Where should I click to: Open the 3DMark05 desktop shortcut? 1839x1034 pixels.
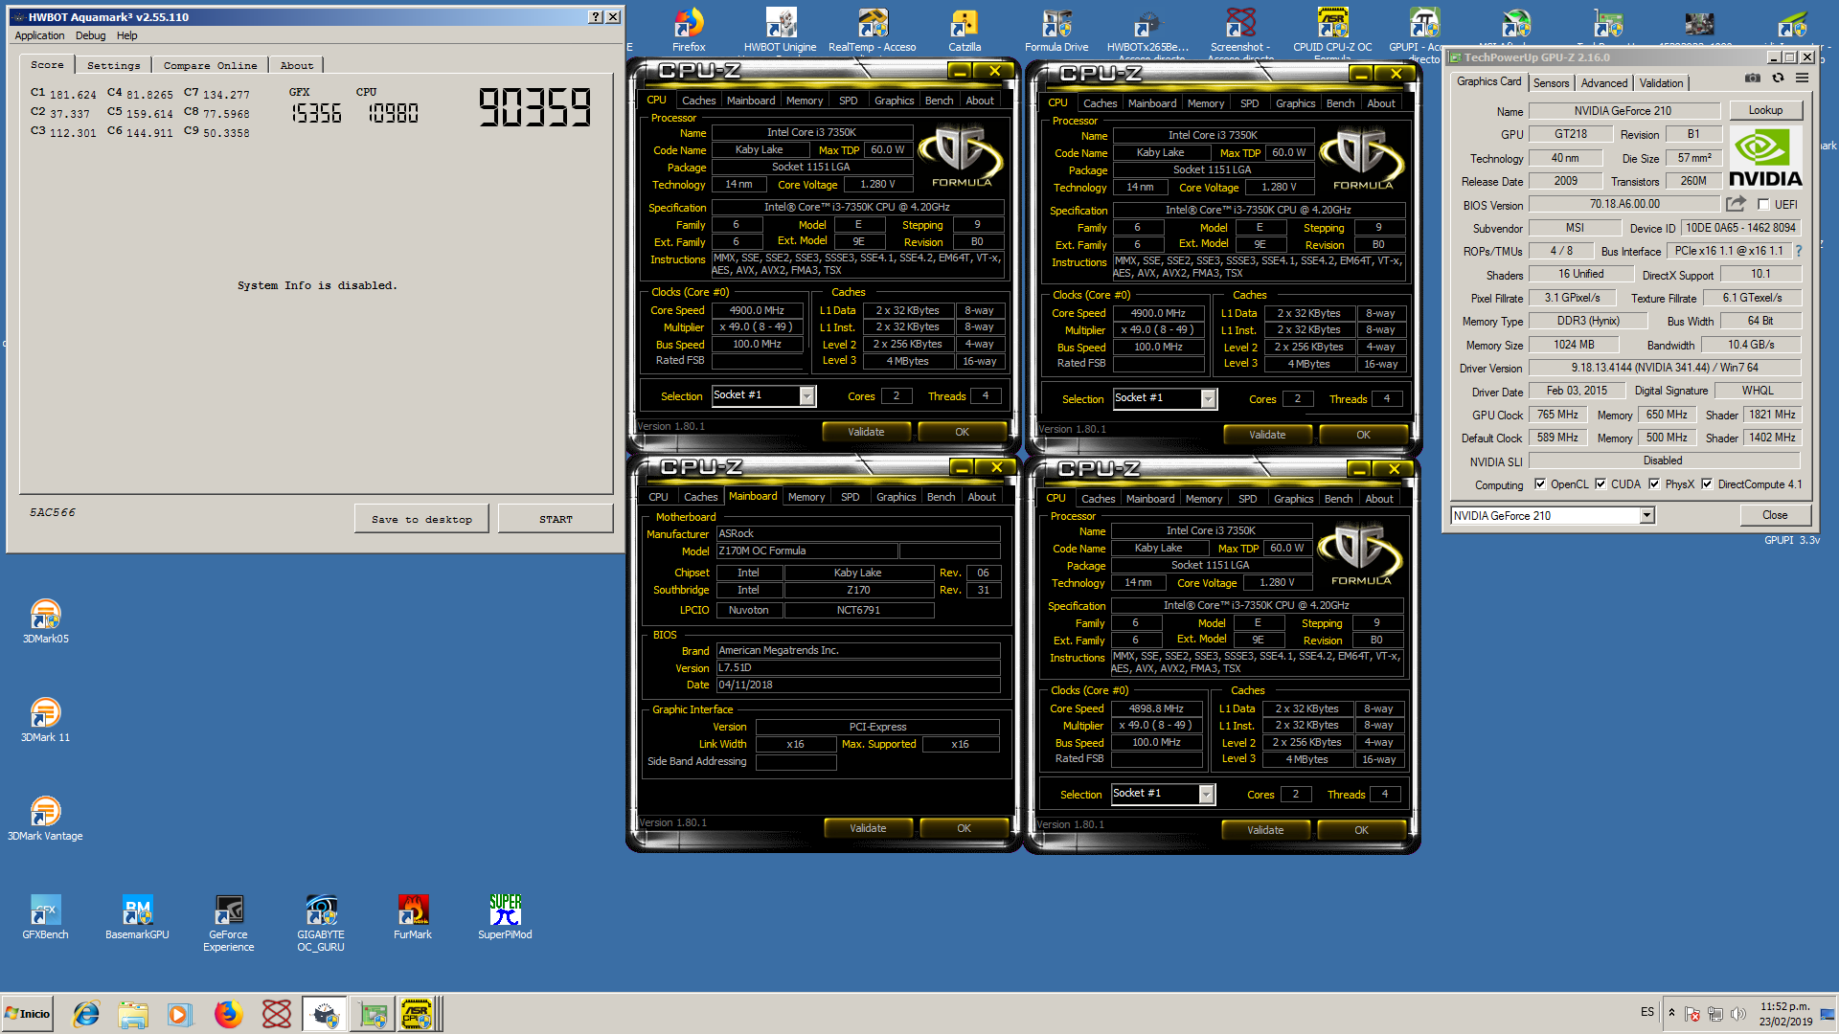45,620
